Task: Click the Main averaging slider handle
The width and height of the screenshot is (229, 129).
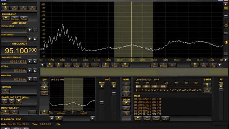Action: (102, 102)
